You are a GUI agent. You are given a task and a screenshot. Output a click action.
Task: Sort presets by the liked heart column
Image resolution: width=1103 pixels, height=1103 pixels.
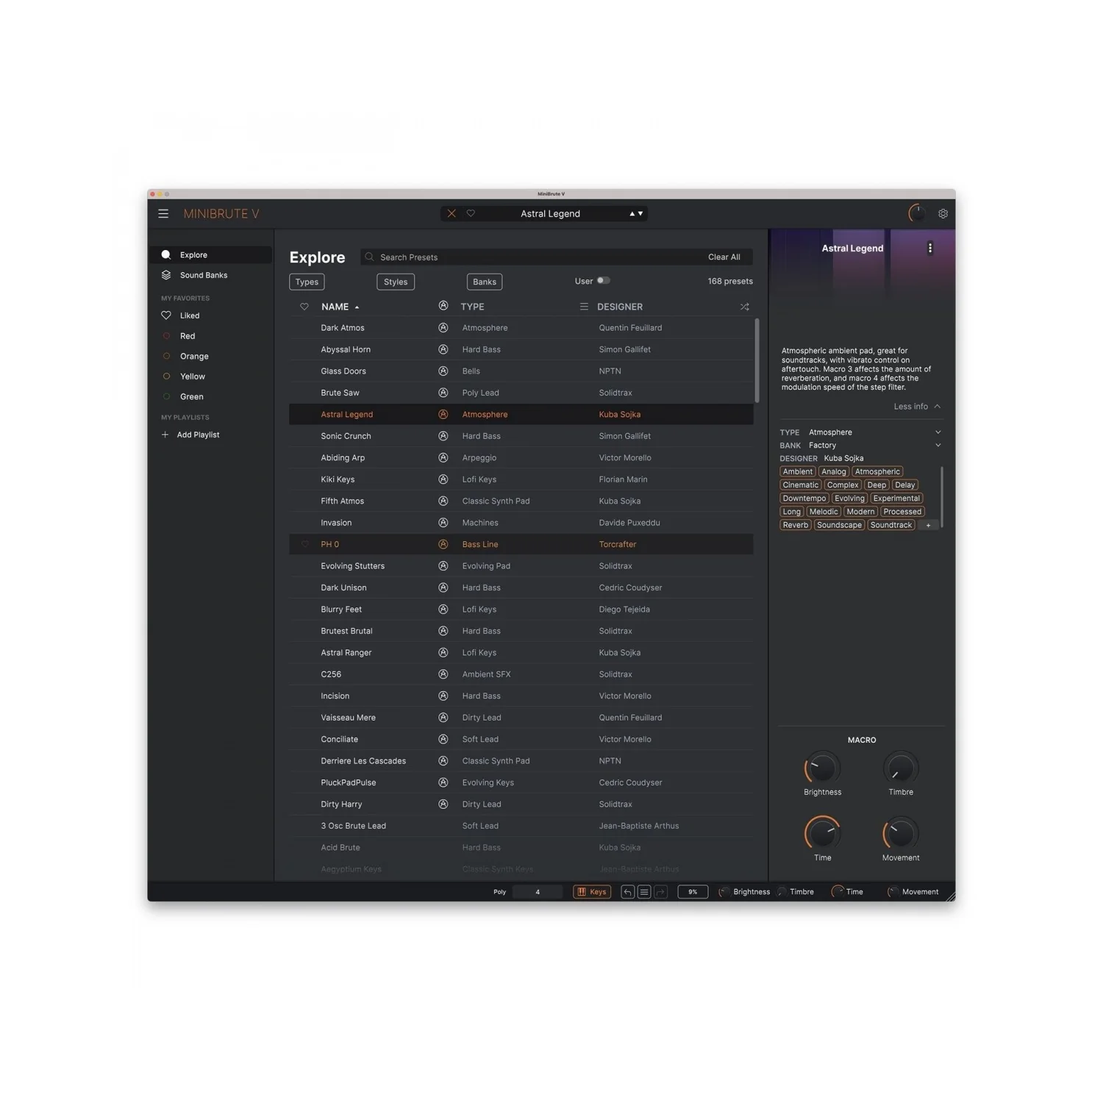pos(304,307)
